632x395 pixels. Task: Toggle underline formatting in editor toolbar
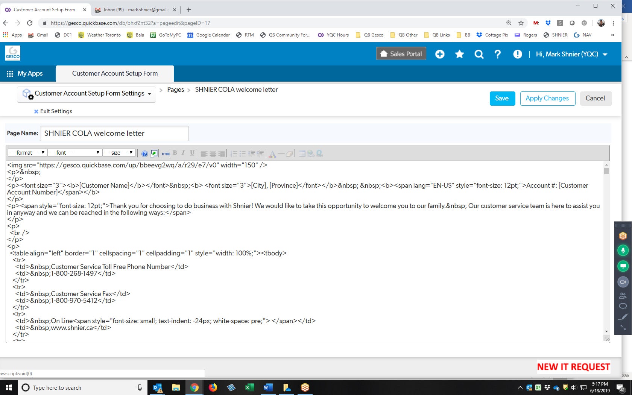pos(192,153)
